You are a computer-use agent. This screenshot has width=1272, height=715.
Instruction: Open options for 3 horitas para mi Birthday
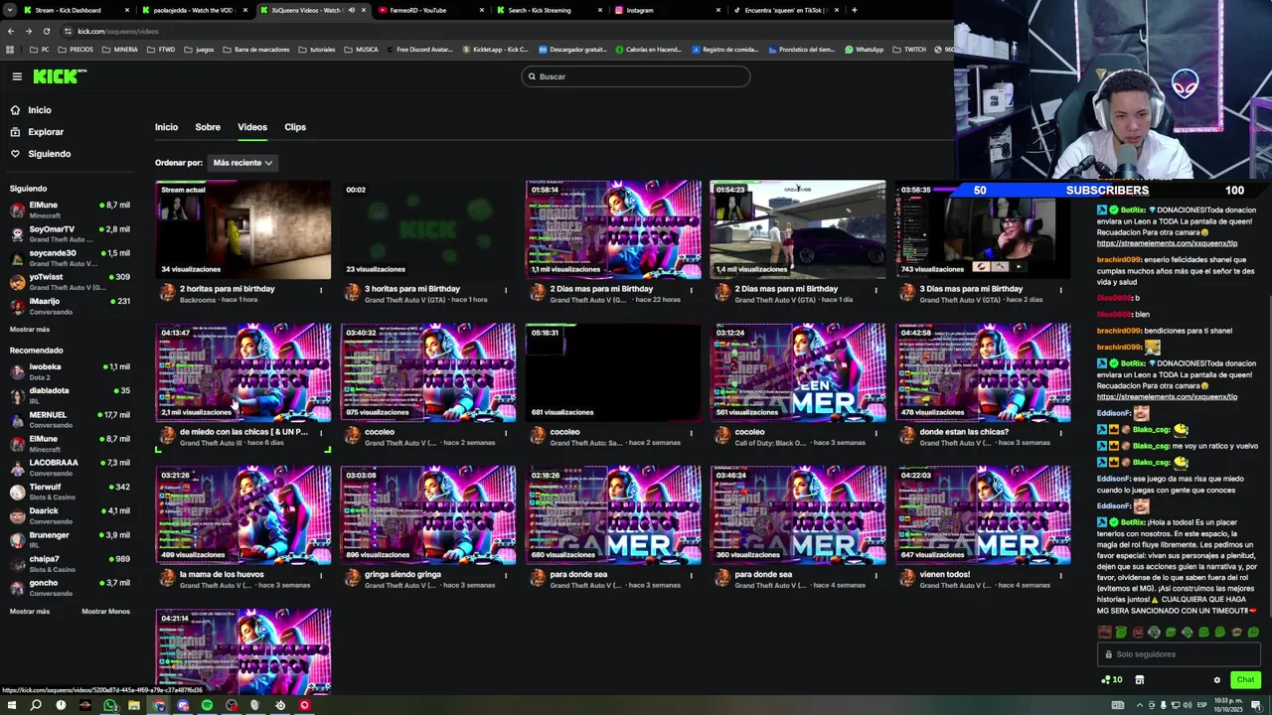(506, 290)
